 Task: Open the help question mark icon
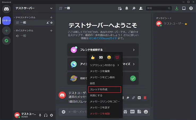tap(191, 8)
